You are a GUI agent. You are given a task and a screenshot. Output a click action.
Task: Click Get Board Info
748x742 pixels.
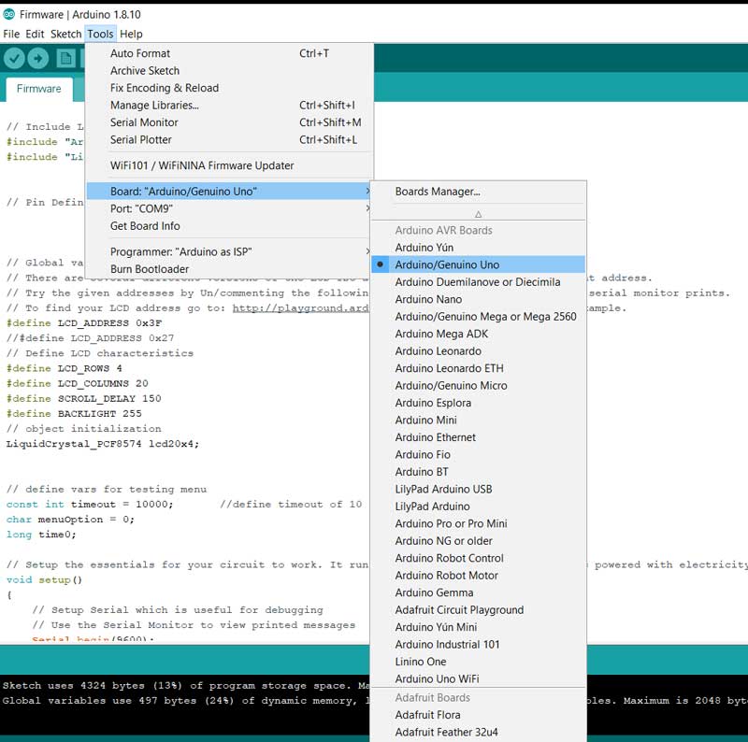229,226
